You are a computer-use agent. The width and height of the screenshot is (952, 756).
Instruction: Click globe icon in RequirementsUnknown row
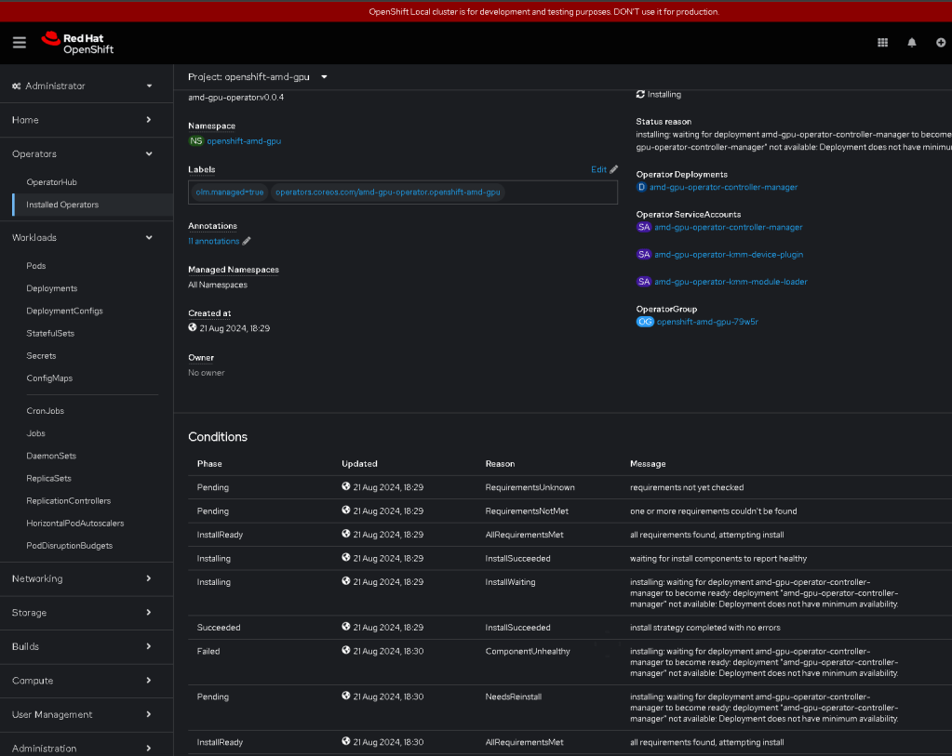[x=346, y=486]
